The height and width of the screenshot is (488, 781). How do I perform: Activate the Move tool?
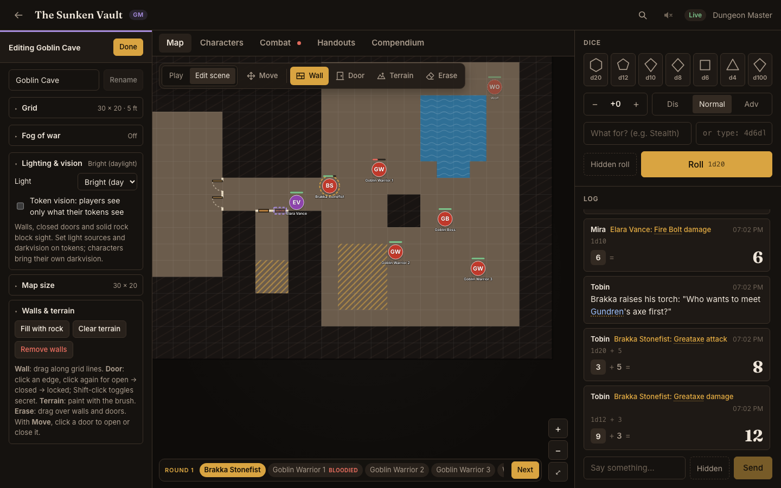(x=263, y=76)
